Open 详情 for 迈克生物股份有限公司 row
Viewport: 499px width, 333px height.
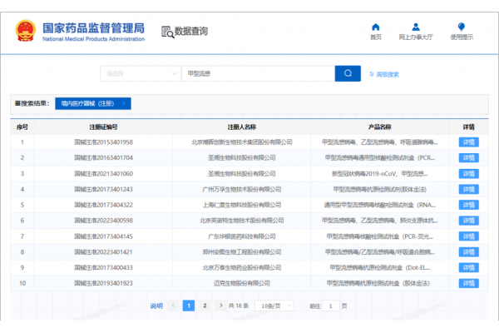(x=469, y=283)
